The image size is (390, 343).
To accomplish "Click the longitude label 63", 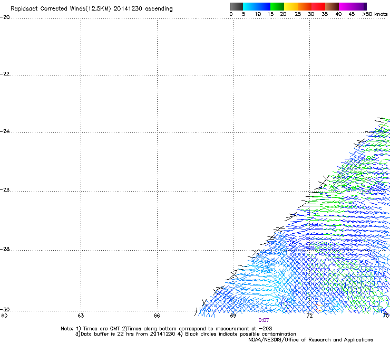I will point(81,316).
